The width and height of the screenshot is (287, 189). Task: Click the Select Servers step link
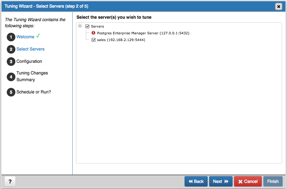[30, 49]
